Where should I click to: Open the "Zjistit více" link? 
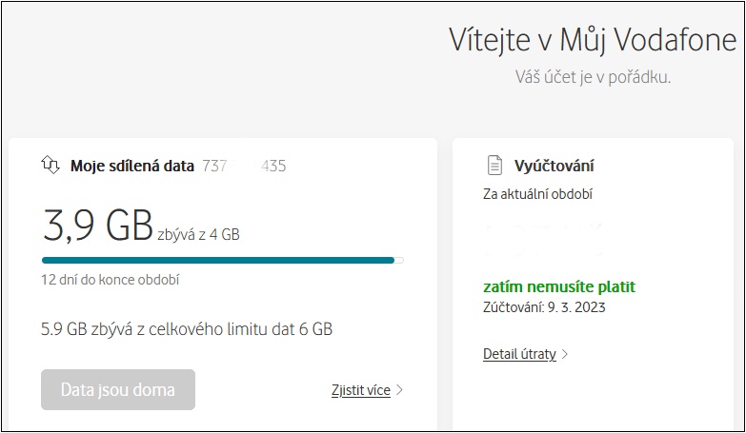click(x=359, y=390)
